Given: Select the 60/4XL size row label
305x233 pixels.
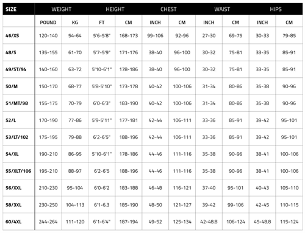Looking at the screenshot, I should (13, 221).
